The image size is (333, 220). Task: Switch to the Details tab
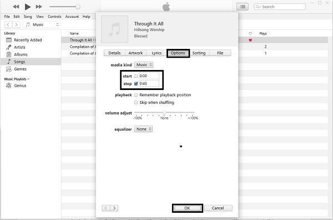[114, 53]
